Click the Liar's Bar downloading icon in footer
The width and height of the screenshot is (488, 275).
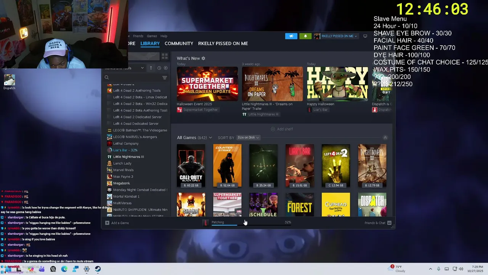coord(206,222)
